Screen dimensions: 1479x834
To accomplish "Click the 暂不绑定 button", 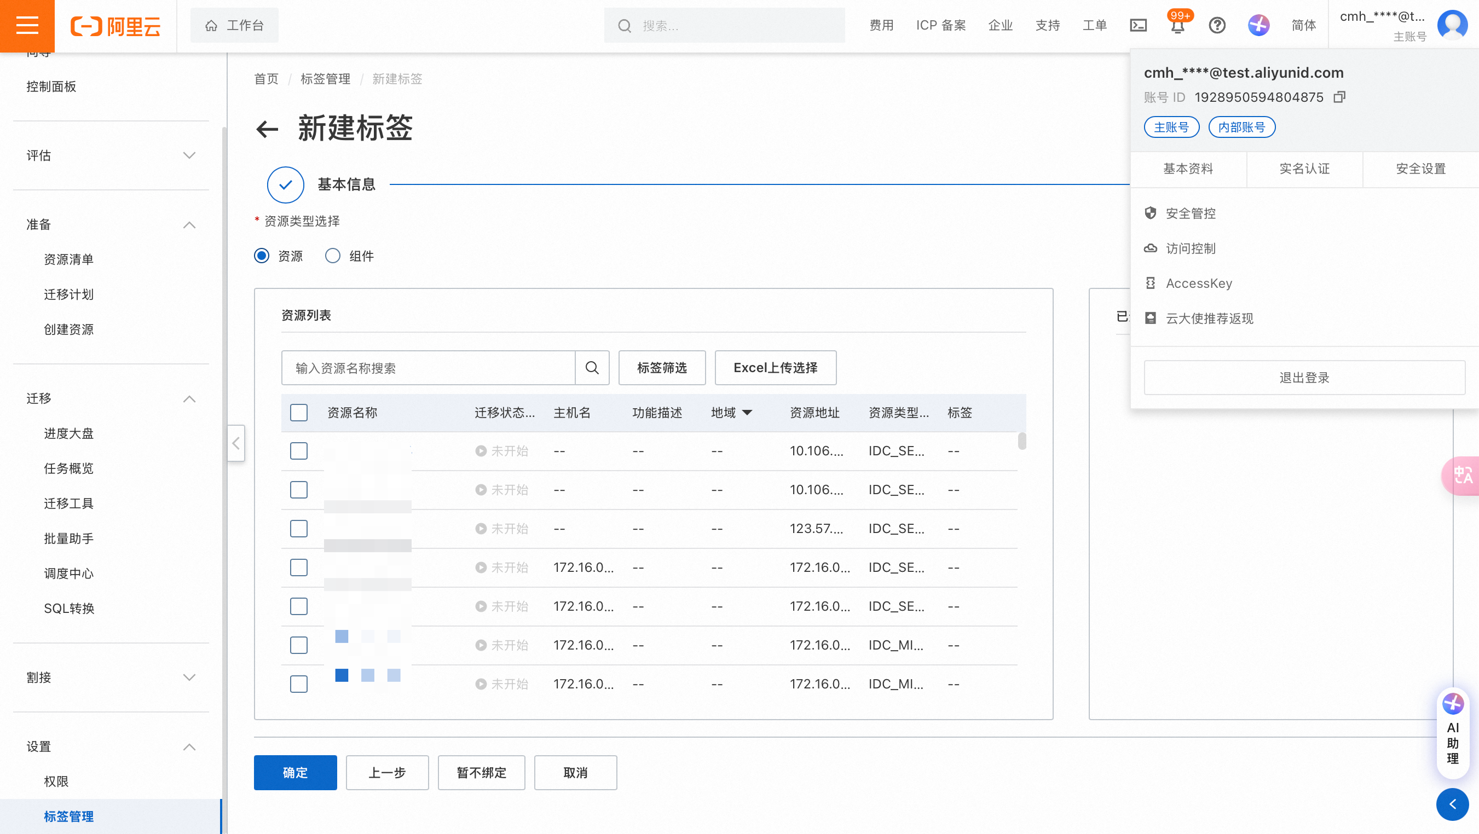I will [481, 773].
